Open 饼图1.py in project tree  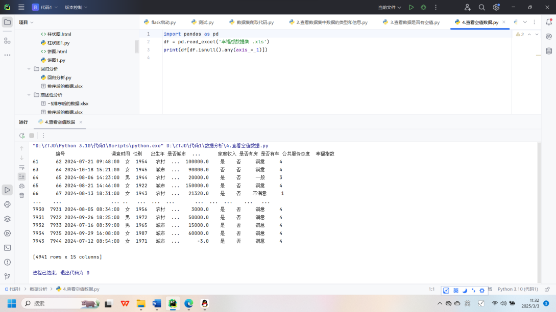tap(53, 60)
